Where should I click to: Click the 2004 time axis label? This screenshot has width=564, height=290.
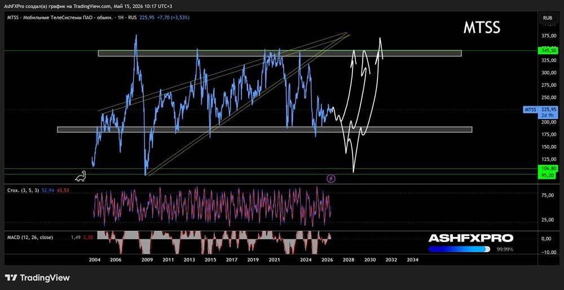pos(94,260)
